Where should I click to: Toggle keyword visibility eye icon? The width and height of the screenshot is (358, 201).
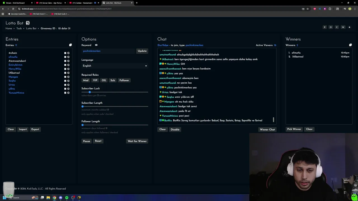pos(96,45)
